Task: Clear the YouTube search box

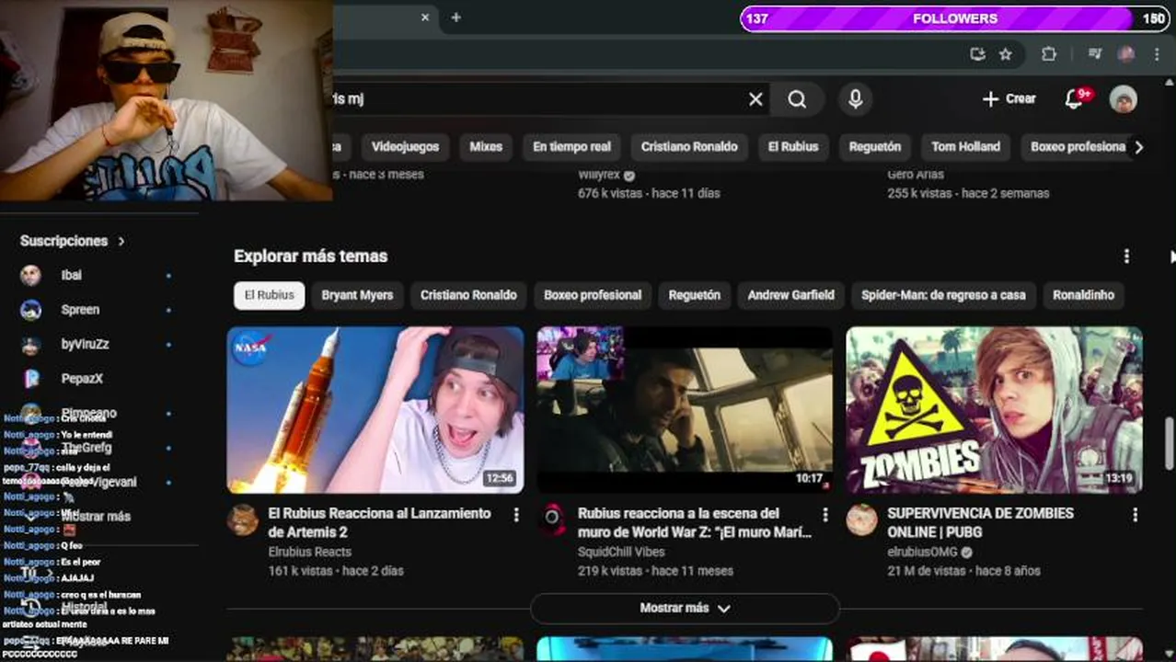Action: (x=755, y=99)
